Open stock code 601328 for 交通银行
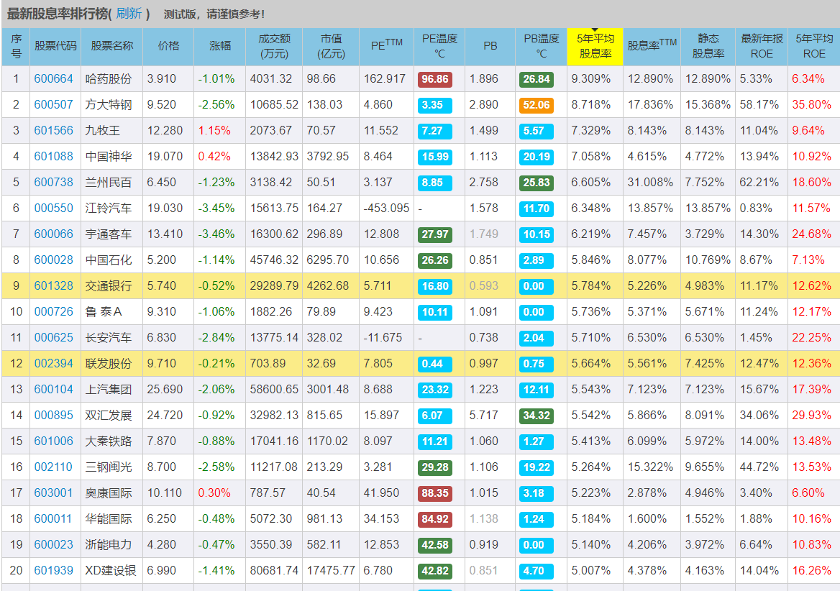Viewport: 840px width, 591px height. [54, 286]
